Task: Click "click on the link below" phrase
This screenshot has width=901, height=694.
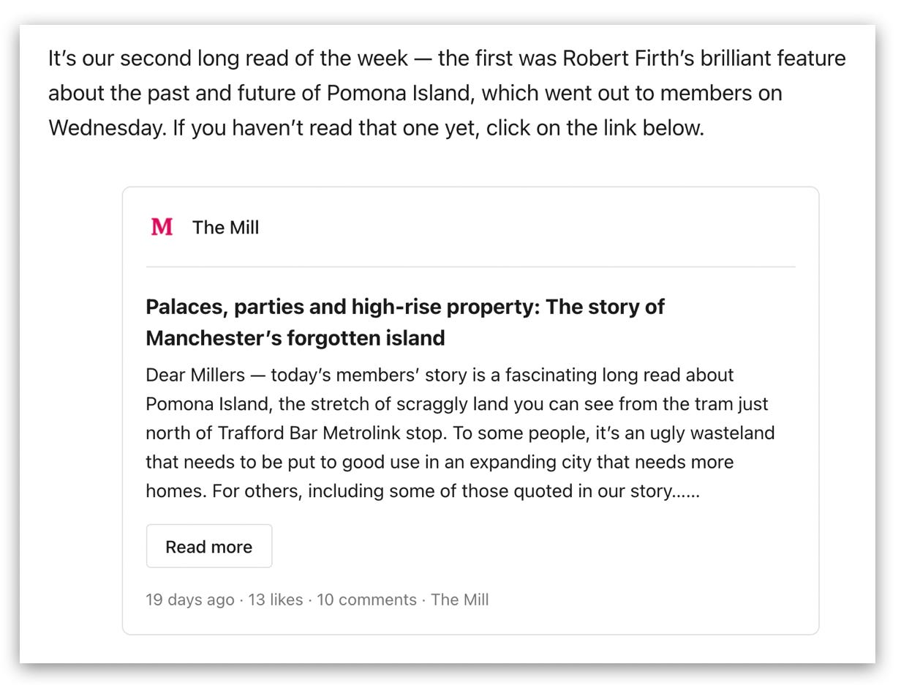Action: (595, 128)
